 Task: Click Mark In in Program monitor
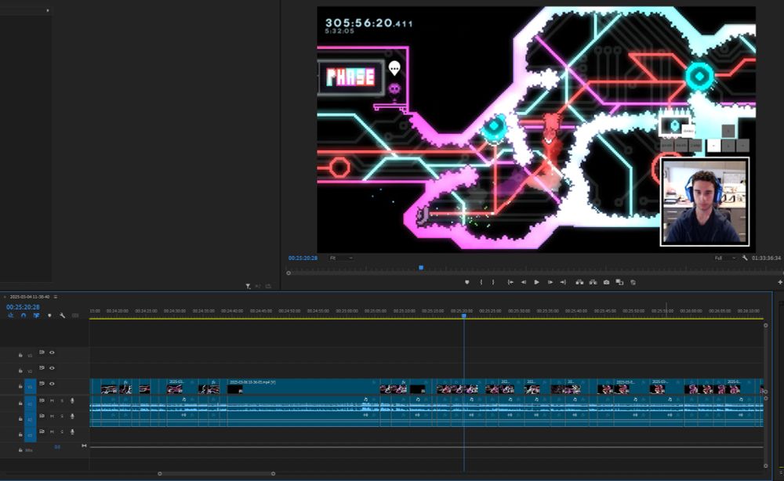coord(481,282)
